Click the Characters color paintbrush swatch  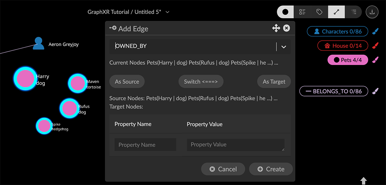coord(375,31)
